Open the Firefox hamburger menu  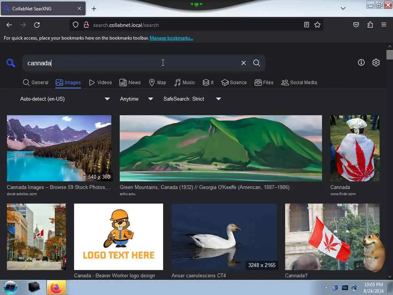tap(383, 25)
